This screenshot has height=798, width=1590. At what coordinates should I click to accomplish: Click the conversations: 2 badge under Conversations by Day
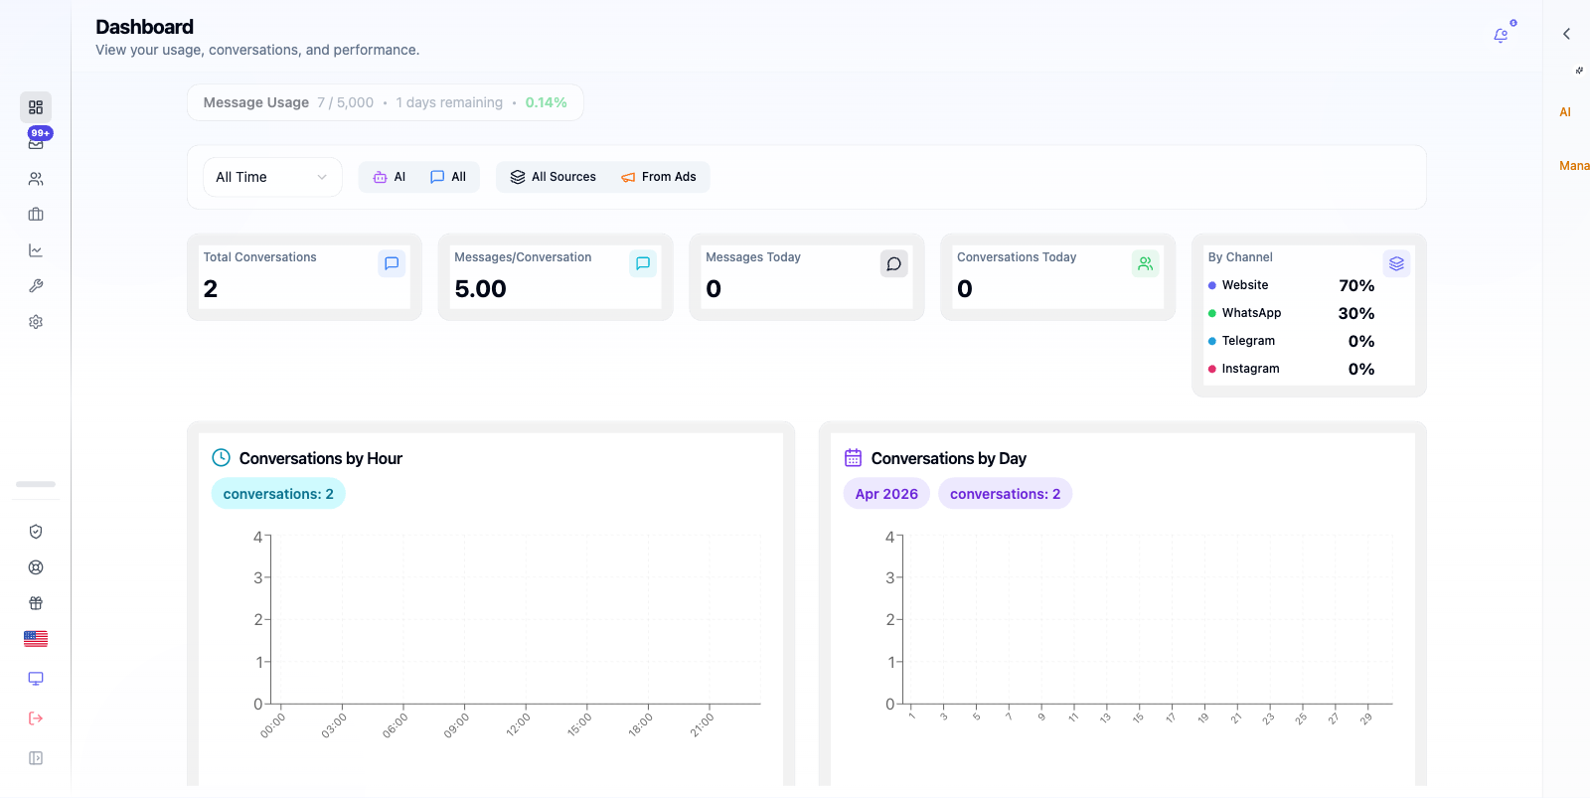[x=1005, y=494]
